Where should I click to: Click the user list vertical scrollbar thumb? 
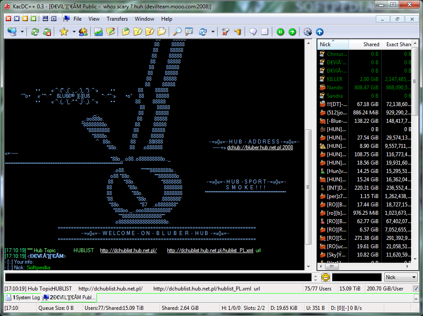415,81
